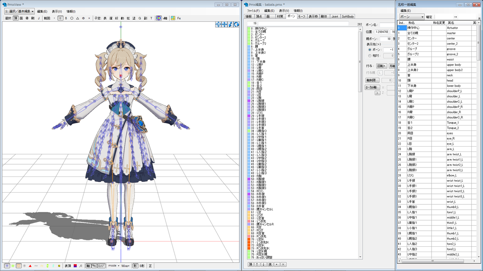Toggle the colored axis circle icon
Screen dimensions: 483x271
(x=159, y=18)
